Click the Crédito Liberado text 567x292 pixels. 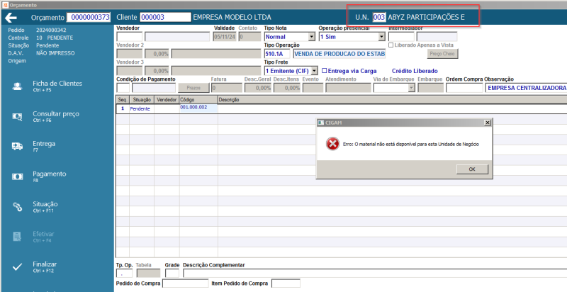[x=415, y=71]
